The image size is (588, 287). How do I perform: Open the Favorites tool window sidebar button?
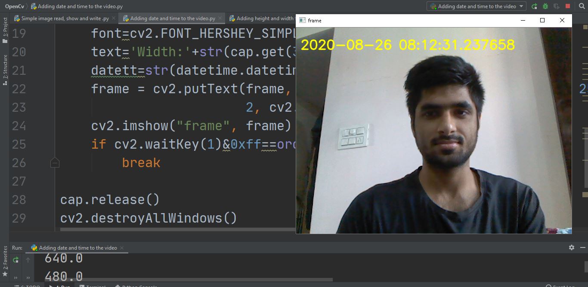coord(5,261)
